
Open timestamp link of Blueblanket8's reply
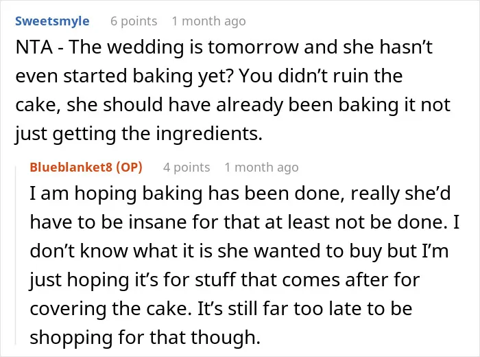tap(262, 168)
